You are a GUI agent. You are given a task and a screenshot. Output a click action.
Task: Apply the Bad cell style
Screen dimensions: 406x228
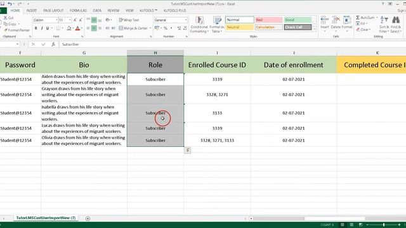coord(268,20)
